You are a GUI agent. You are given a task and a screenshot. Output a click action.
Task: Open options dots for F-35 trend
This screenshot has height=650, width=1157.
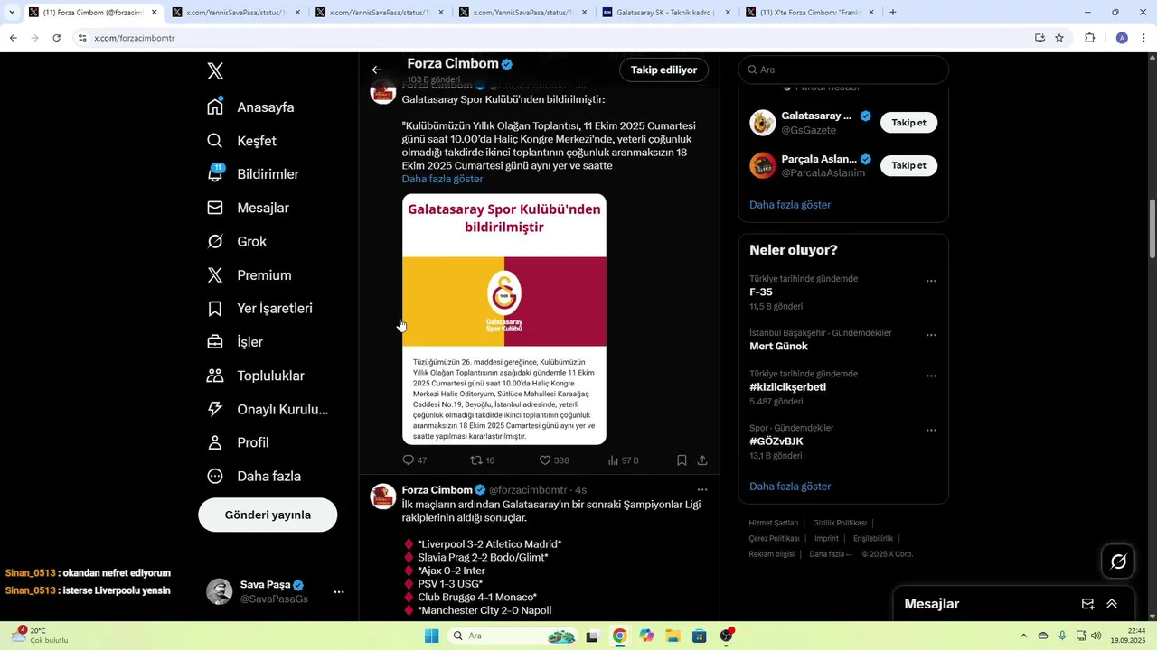pos(931,281)
